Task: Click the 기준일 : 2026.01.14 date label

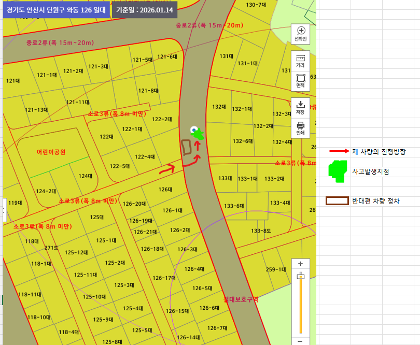Action: [145, 10]
